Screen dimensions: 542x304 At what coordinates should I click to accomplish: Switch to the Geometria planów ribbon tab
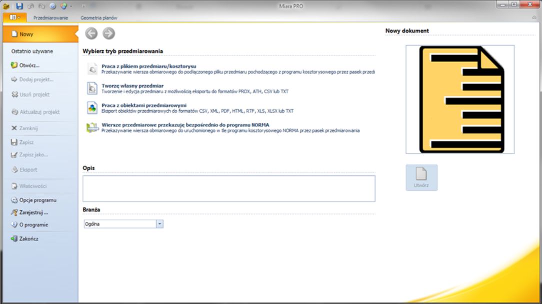click(x=99, y=18)
